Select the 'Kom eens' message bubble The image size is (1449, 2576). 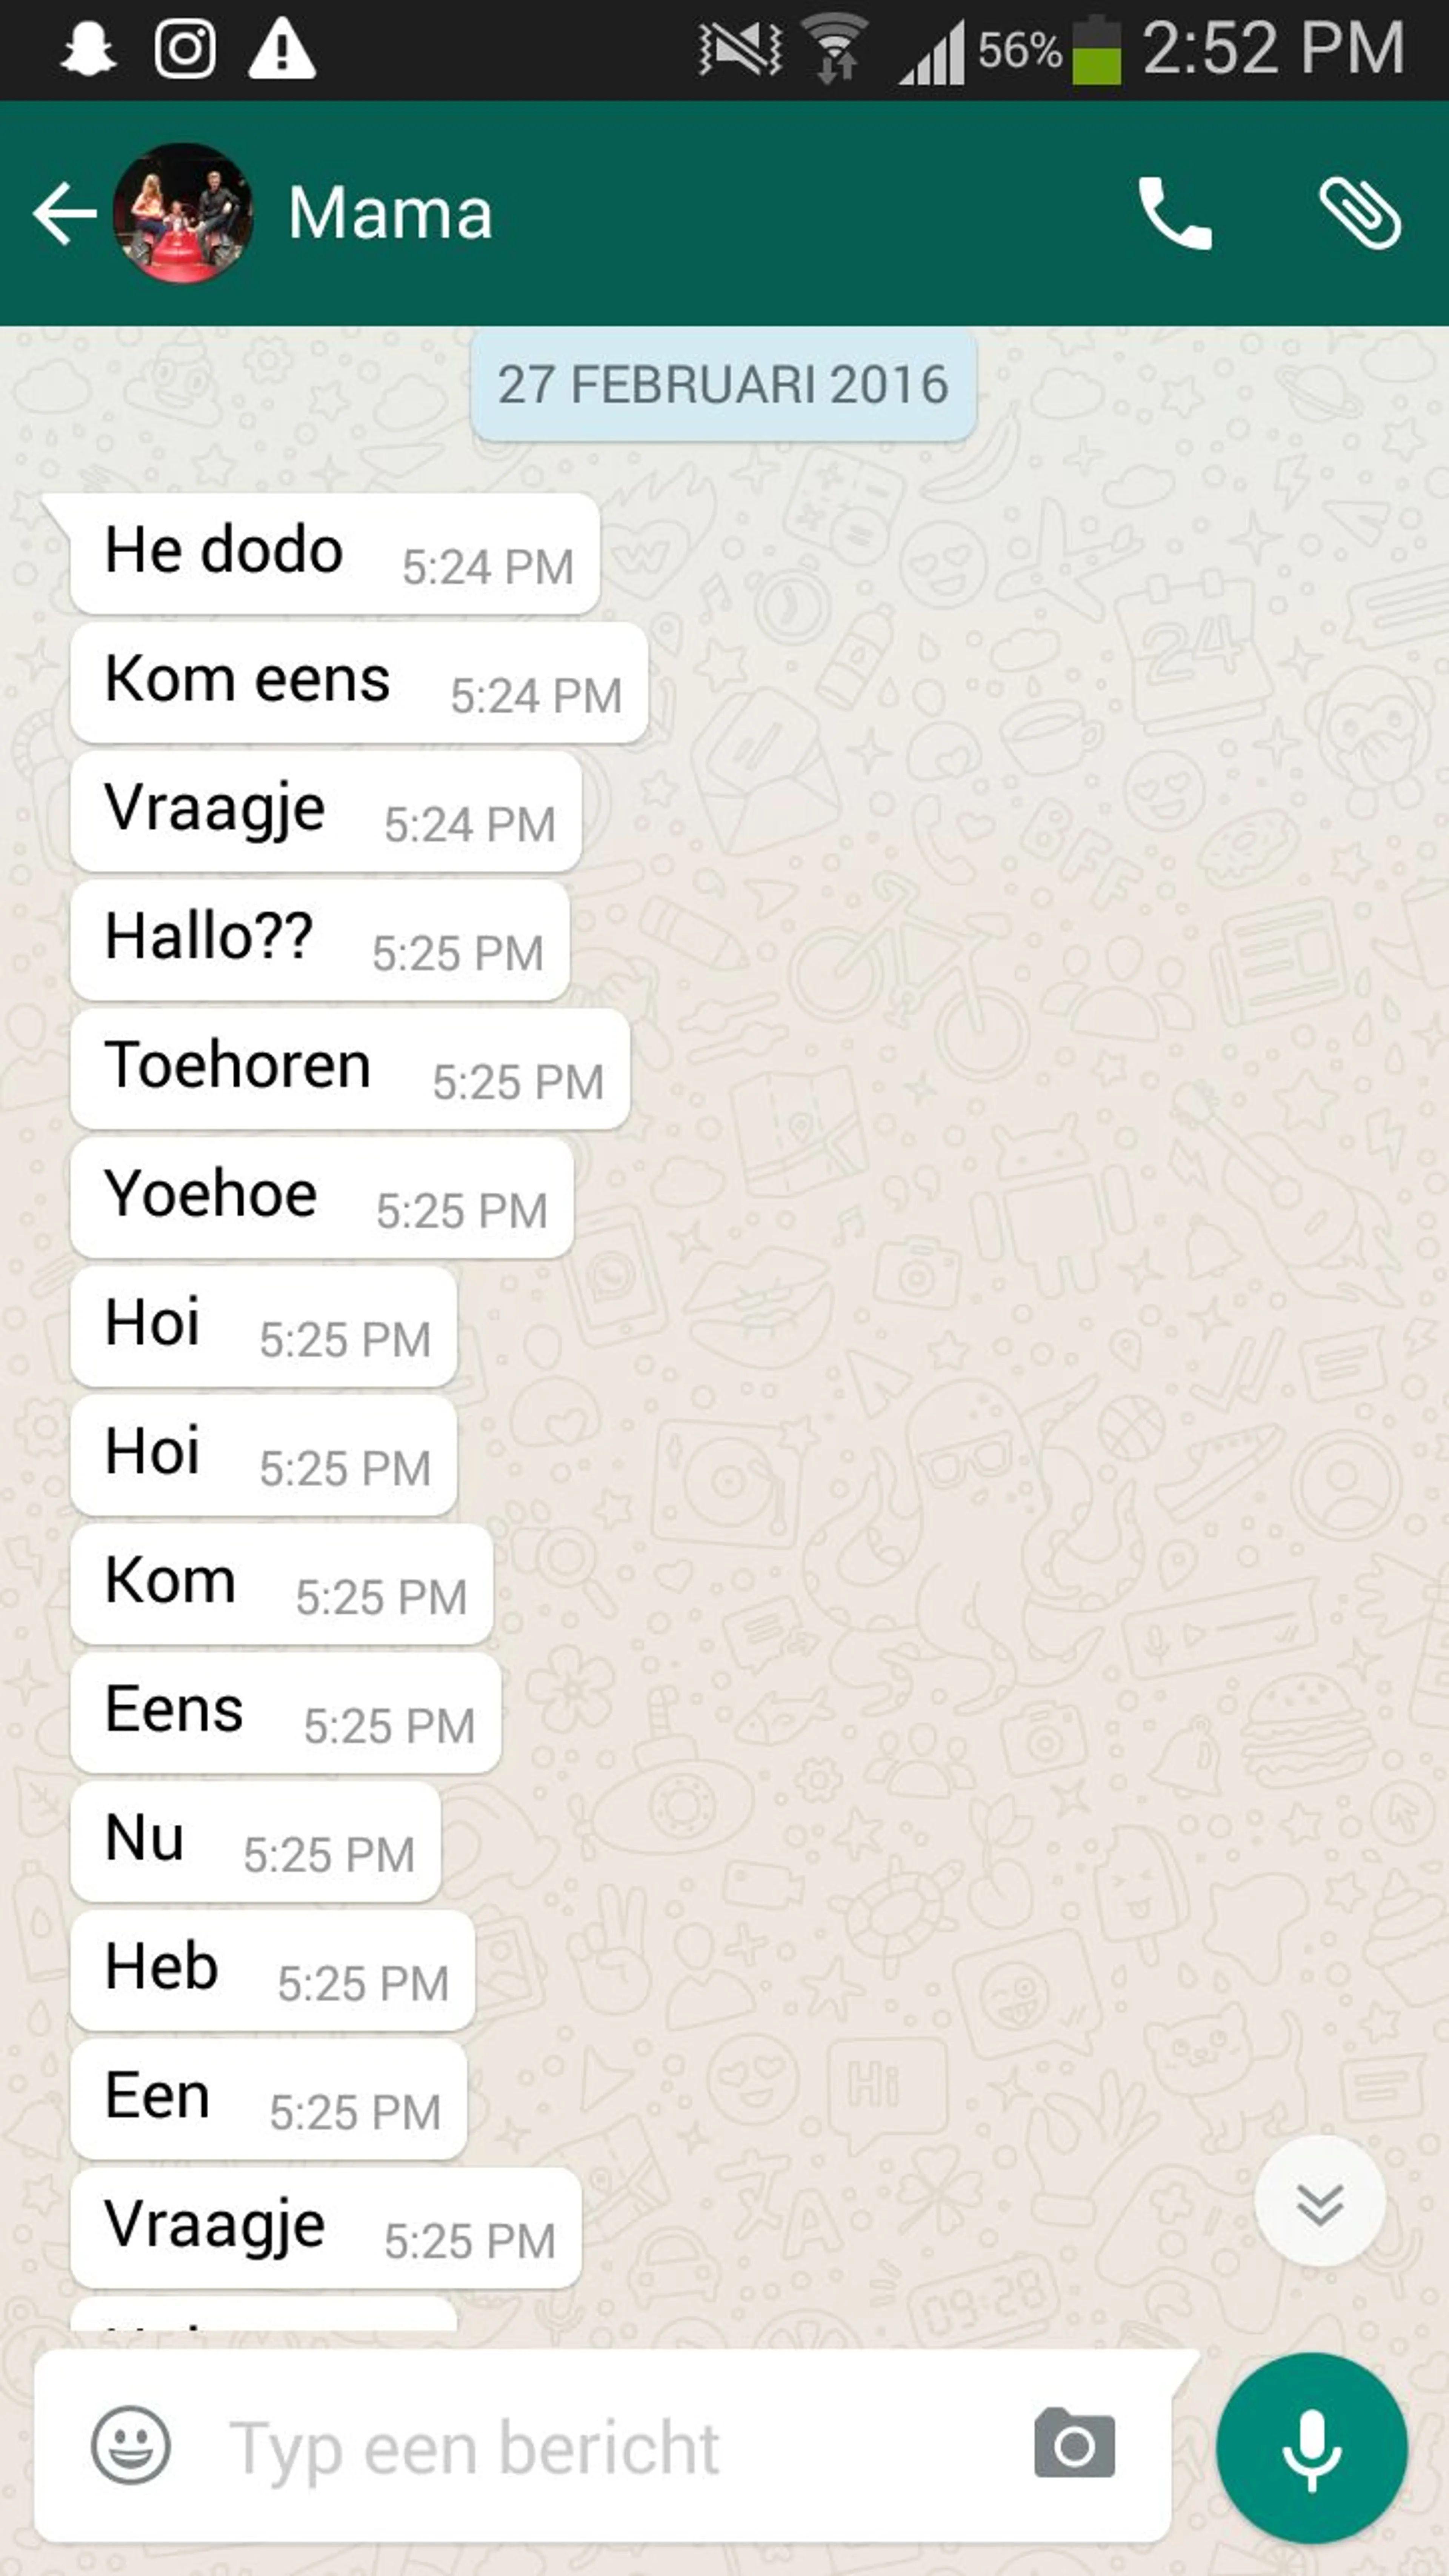359,682
